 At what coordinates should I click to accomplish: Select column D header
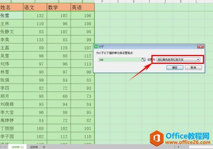point(59,2)
